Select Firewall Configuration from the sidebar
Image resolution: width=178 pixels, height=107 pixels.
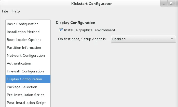[25, 71]
